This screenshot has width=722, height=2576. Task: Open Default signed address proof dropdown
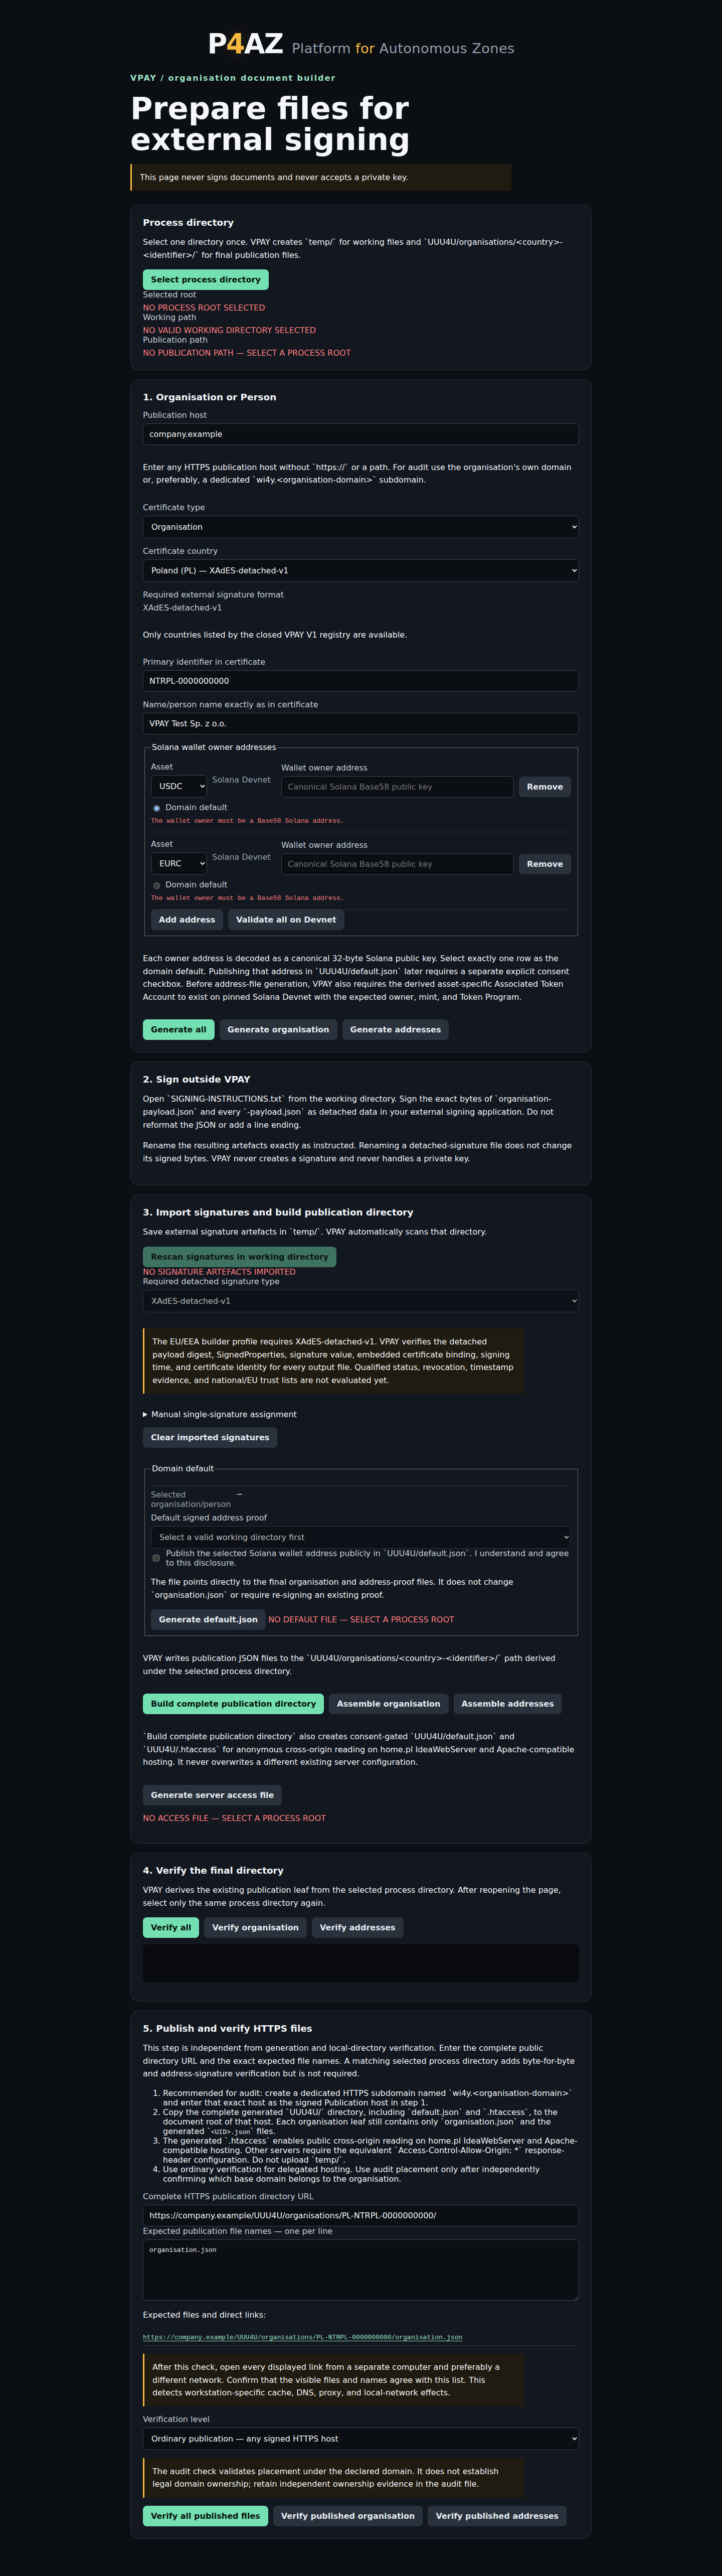361,1537
